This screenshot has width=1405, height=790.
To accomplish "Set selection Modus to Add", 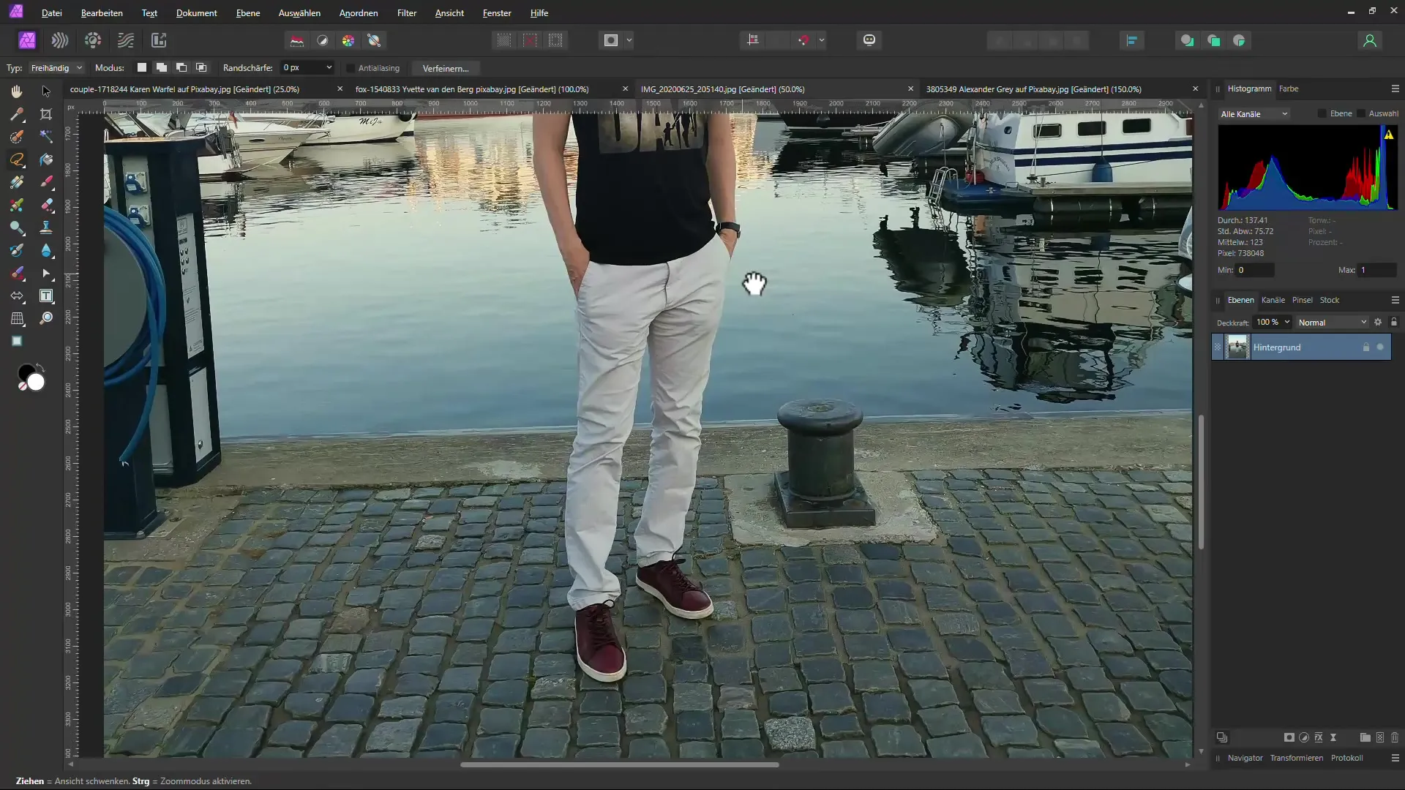I will [x=162, y=68].
